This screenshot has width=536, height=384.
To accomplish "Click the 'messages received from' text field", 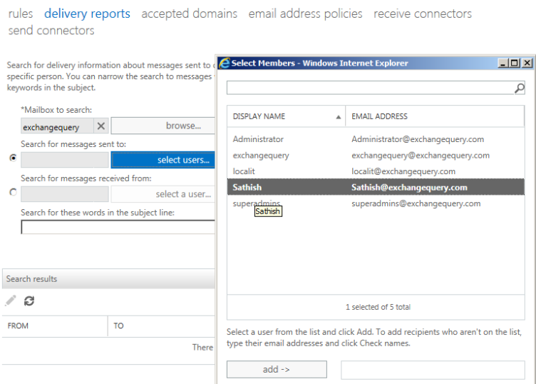I will [x=65, y=194].
